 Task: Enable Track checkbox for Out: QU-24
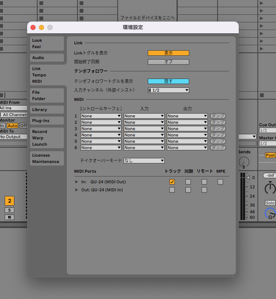click(172, 190)
